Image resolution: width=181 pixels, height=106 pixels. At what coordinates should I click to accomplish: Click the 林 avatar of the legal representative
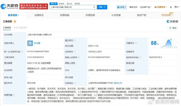click(x=30, y=43)
